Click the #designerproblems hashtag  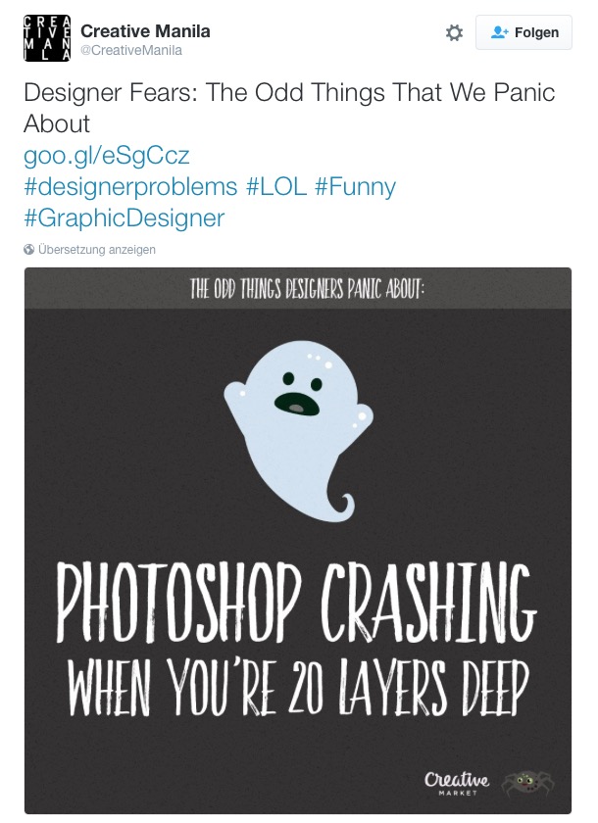coord(130,186)
